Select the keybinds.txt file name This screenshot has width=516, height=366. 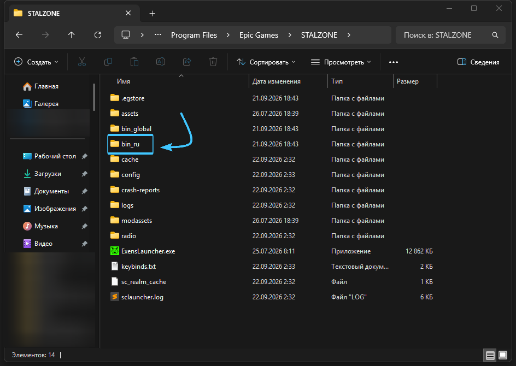[x=138, y=267]
